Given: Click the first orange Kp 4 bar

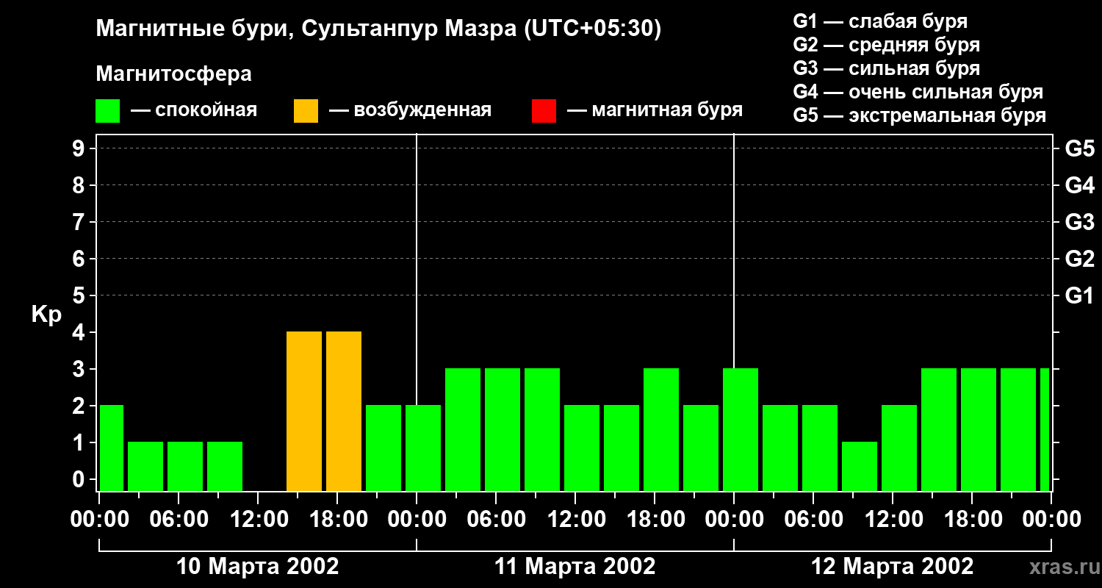Looking at the screenshot, I should click(304, 411).
